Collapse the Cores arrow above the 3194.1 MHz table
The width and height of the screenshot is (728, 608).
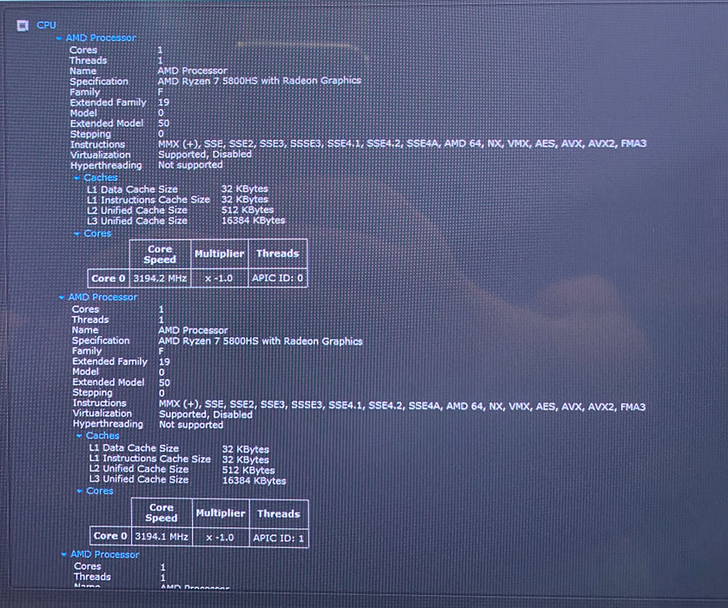point(79,491)
